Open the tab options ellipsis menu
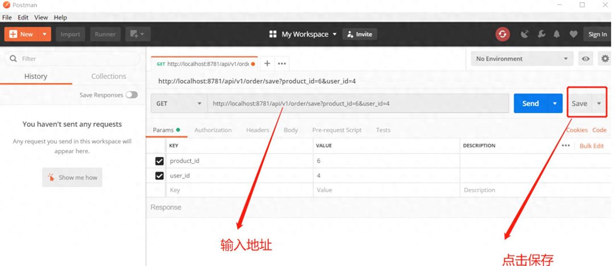 (282, 63)
